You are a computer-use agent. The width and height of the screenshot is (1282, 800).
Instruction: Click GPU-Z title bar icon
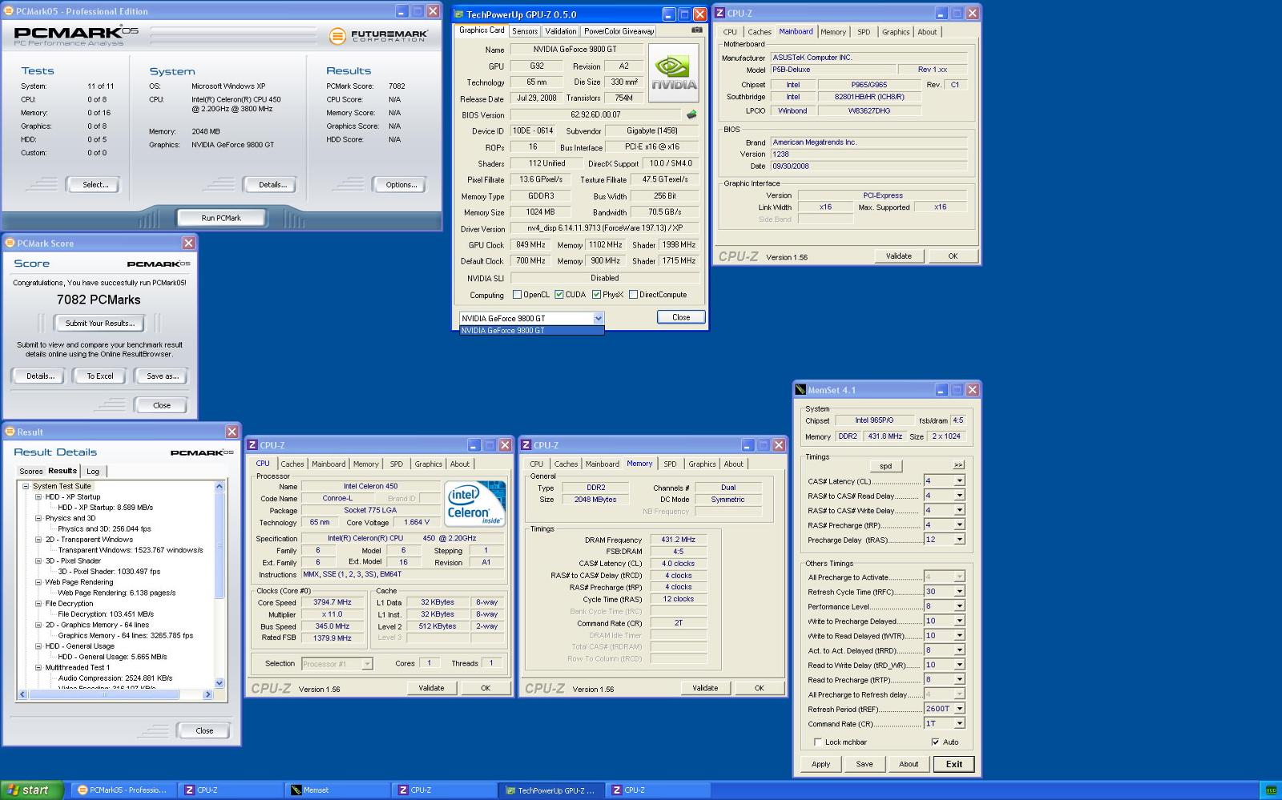tap(459, 14)
